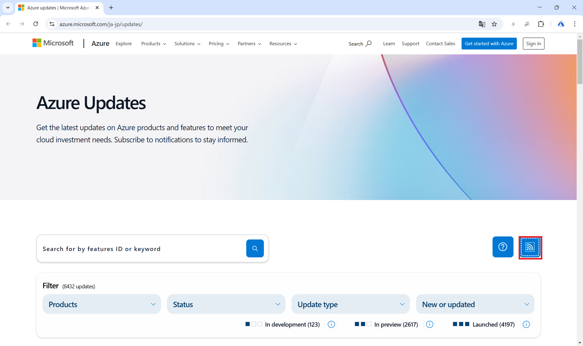Focus the features ID or keyword search field
The width and height of the screenshot is (583, 346).
click(x=141, y=249)
